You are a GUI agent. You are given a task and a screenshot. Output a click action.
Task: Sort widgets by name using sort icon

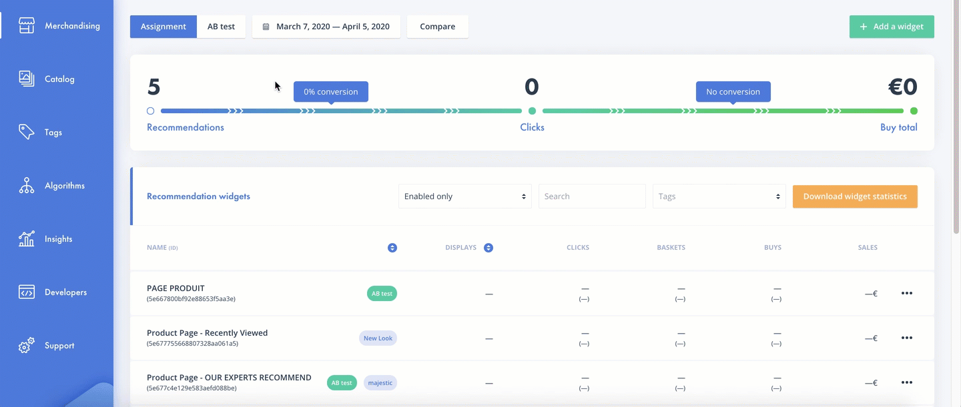(392, 248)
